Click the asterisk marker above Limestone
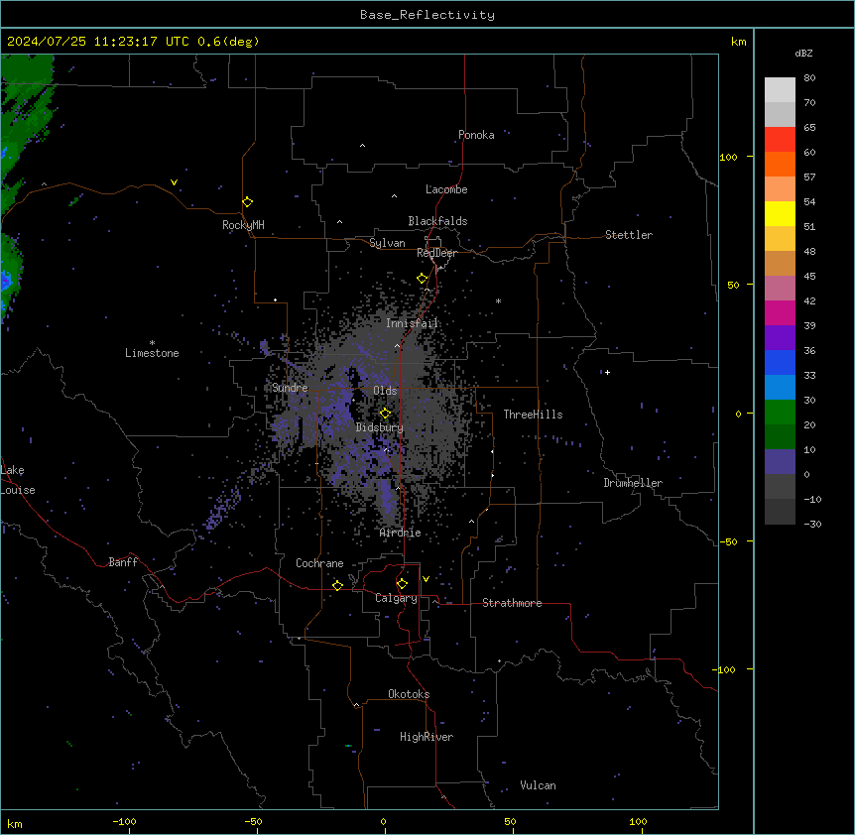This screenshot has height=835, width=855. 152,343
